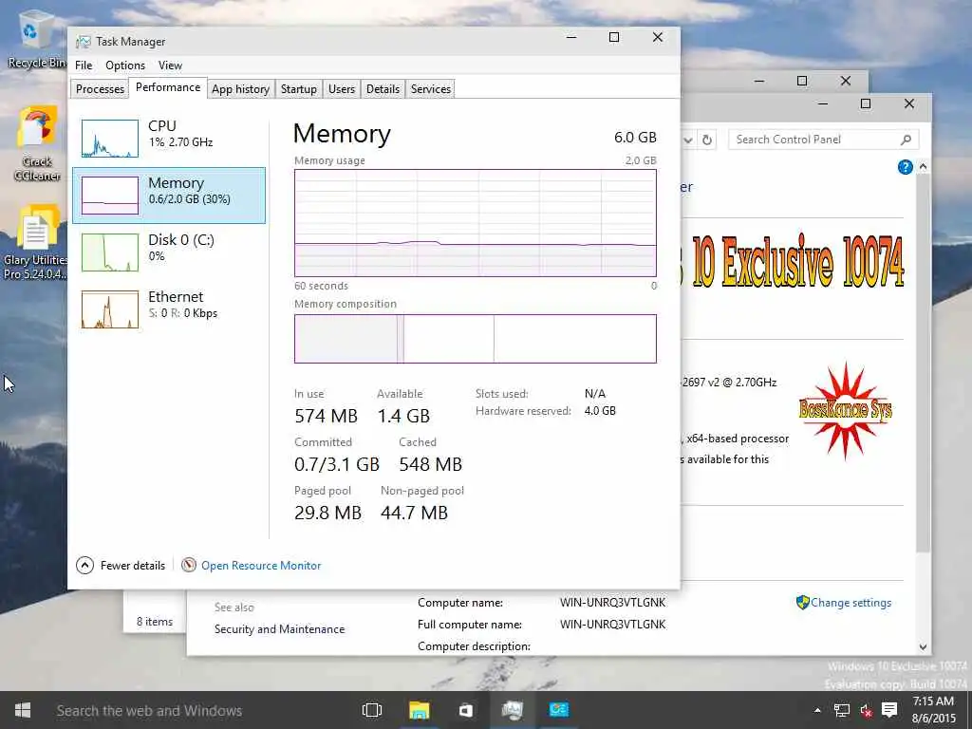
Task: Show hidden system tray icons
Action: point(817,710)
